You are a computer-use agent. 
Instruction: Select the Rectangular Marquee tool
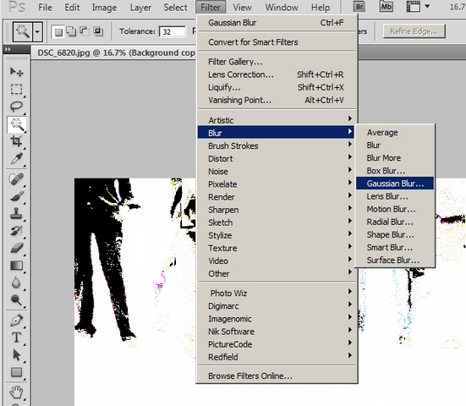pos(16,89)
